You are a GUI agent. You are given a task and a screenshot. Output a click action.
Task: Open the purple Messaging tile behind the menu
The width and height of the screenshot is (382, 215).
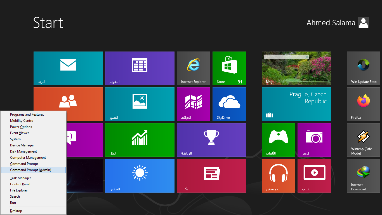point(85,140)
